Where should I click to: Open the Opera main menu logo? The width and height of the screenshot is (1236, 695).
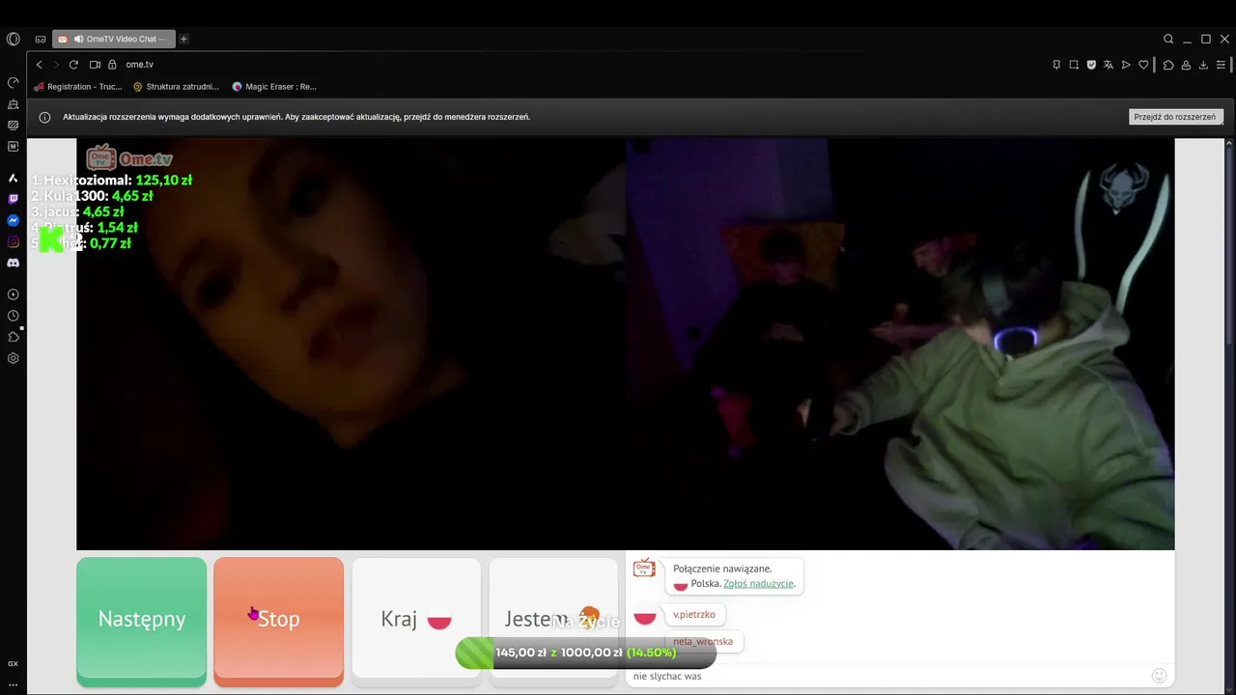pos(13,40)
